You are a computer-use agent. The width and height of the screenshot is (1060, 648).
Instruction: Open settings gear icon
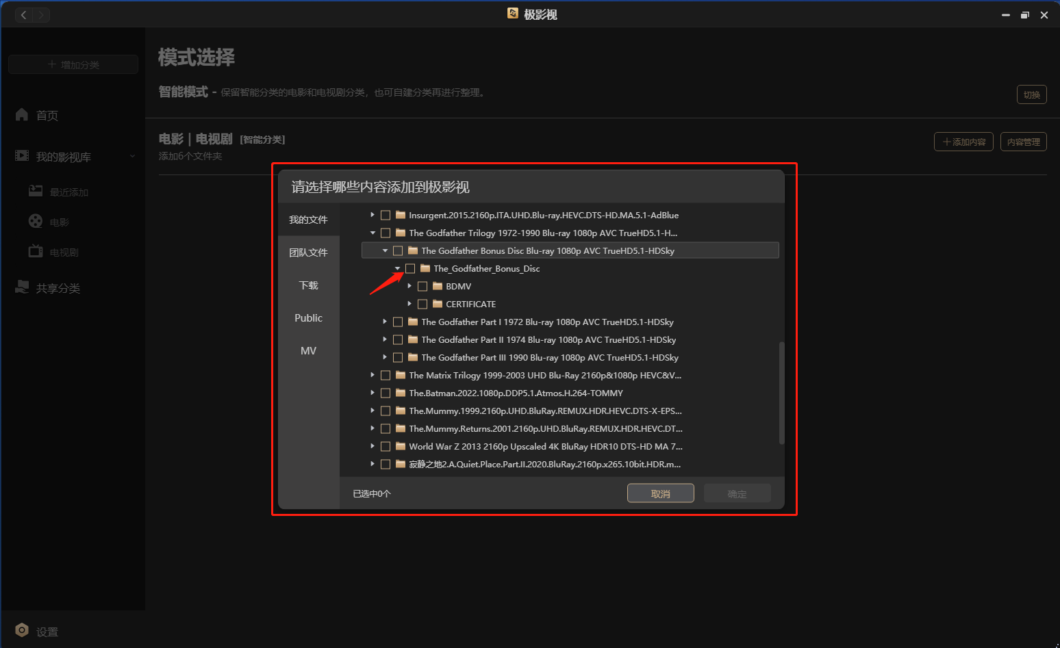22,630
